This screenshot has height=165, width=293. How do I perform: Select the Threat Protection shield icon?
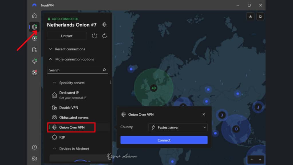click(x=34, y=38)
